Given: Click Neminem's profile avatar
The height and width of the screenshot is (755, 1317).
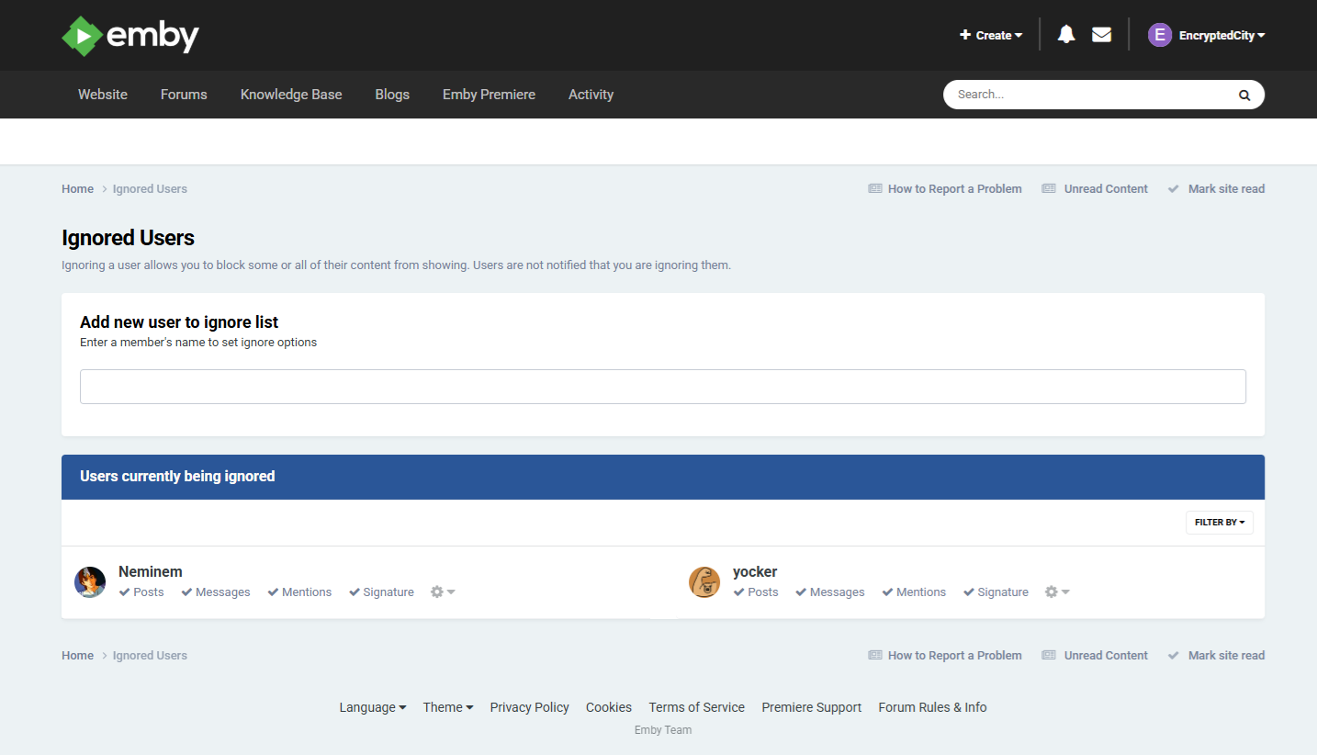Looking at the screenshot, I should click(90, 582).
